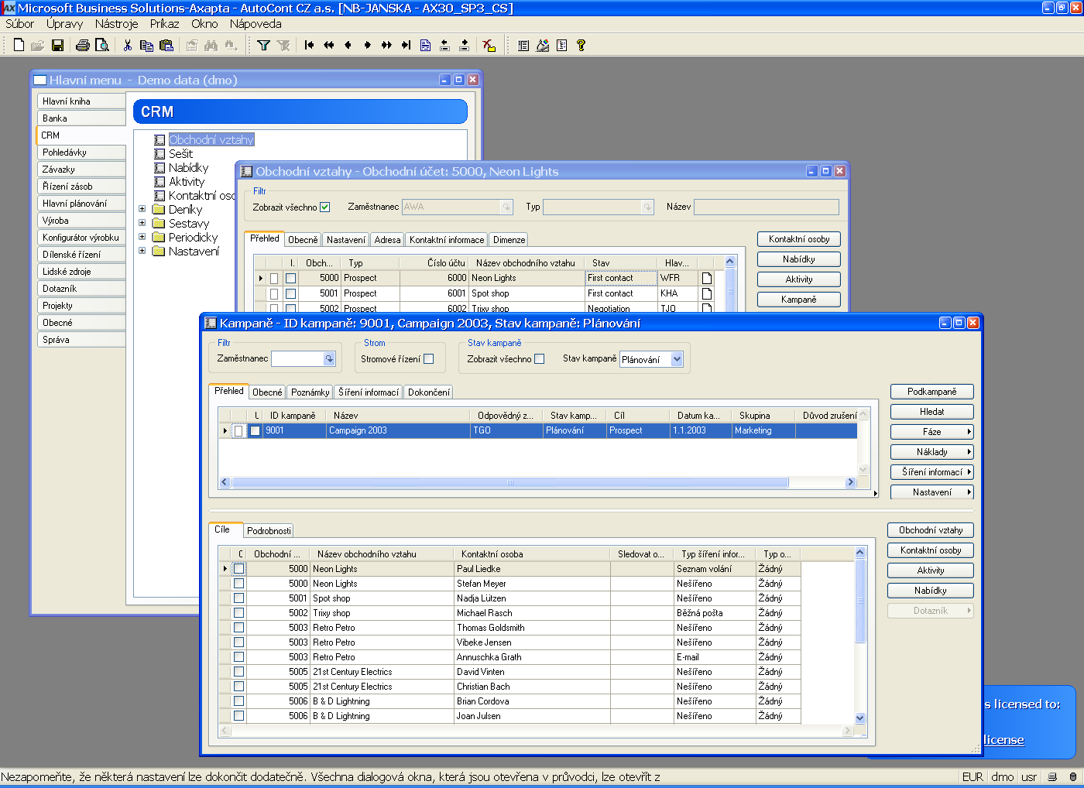1084x788 pixels.
Task: Expand the Nastavení tree node in CRM menu
Action: [142, 251]
